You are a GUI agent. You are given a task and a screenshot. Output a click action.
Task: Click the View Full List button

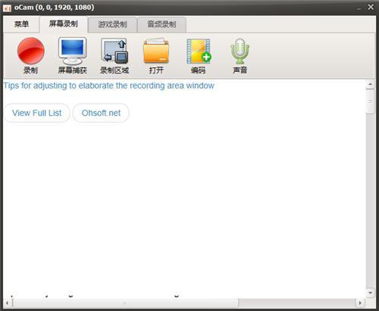pos(37,113)
